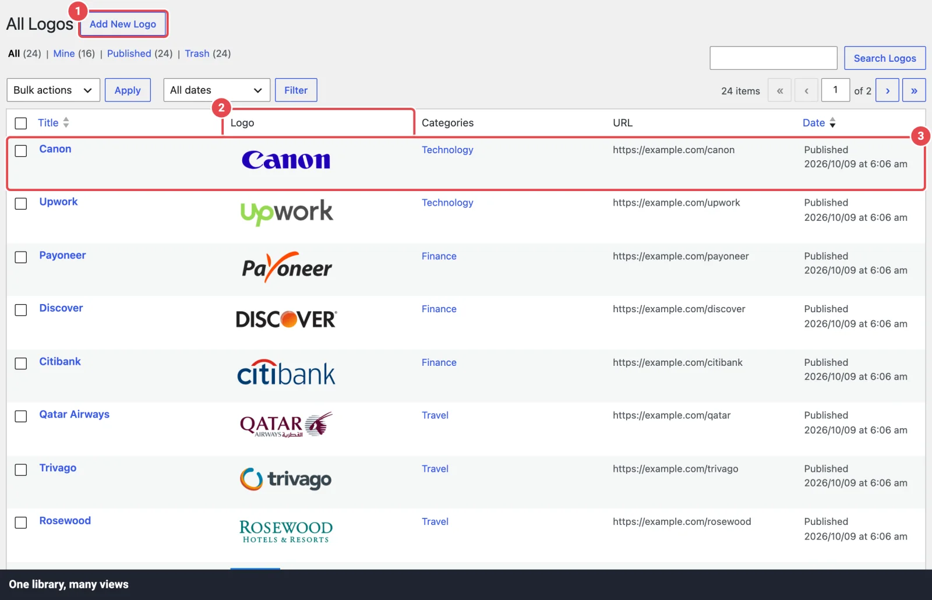Go to the next page arrow
The image size is (932, 600).
coord(887,90)
